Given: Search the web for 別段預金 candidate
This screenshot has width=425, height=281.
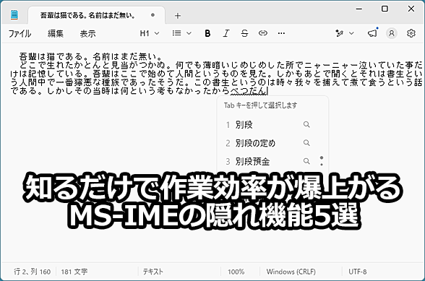Looking at the screenshot, I should 306,161.
